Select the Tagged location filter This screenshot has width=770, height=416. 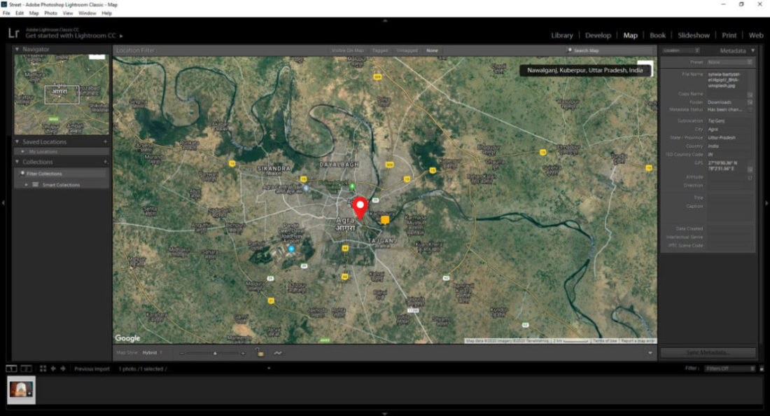380,50
